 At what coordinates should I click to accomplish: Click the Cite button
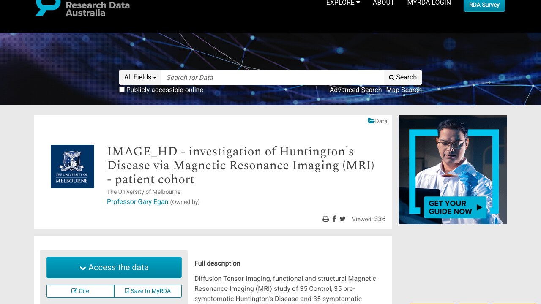coord(80,291)
